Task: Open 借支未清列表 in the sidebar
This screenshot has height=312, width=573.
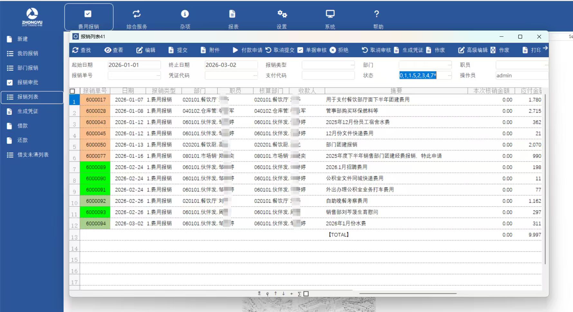Action: coord(33,155)
